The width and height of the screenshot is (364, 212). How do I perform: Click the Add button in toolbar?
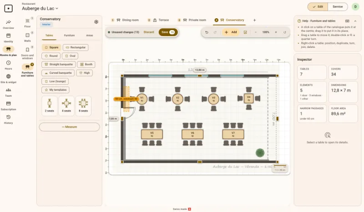[x=231, y=32]
